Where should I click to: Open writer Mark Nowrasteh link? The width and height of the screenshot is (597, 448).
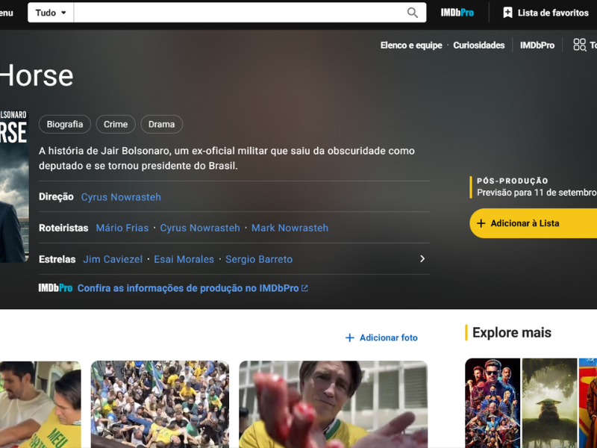pyautogui.click(x=290, y=228)
